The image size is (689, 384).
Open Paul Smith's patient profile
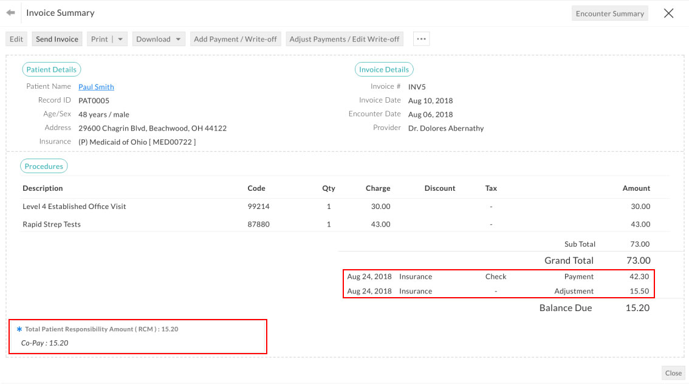tap(95, 86)
